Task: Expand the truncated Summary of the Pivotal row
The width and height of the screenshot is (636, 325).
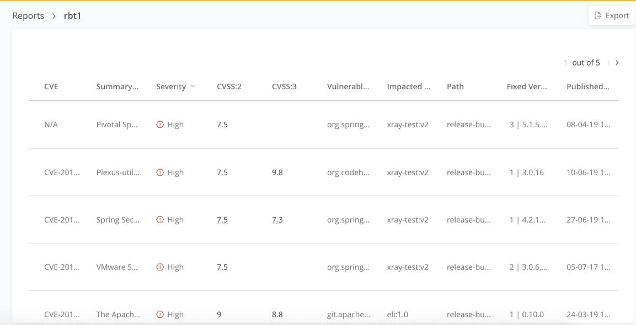Action: (117, 124)
